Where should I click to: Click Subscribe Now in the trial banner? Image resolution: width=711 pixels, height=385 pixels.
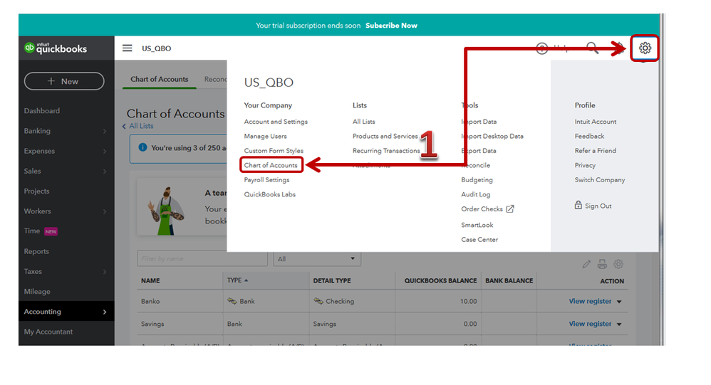pyautogui.click(x=391, y=26)
